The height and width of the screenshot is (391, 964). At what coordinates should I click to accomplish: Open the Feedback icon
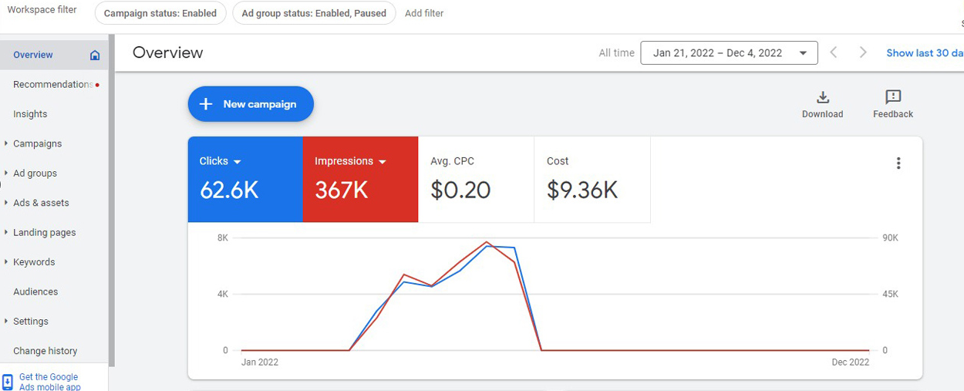pyautogui.click(x=893, y=97)
